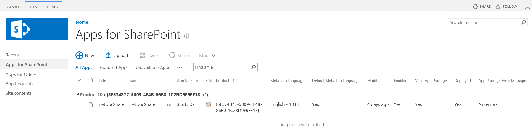Image resolution: width=532 pixels, height=130 pixels.
Task: Click 'Drag files here to upload' text
Action: click(302, 125)
